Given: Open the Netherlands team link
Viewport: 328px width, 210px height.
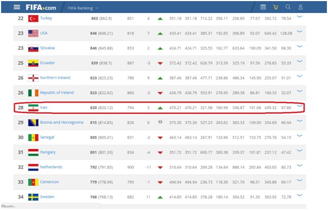Looking at the screenshot, I should point(51,167).
